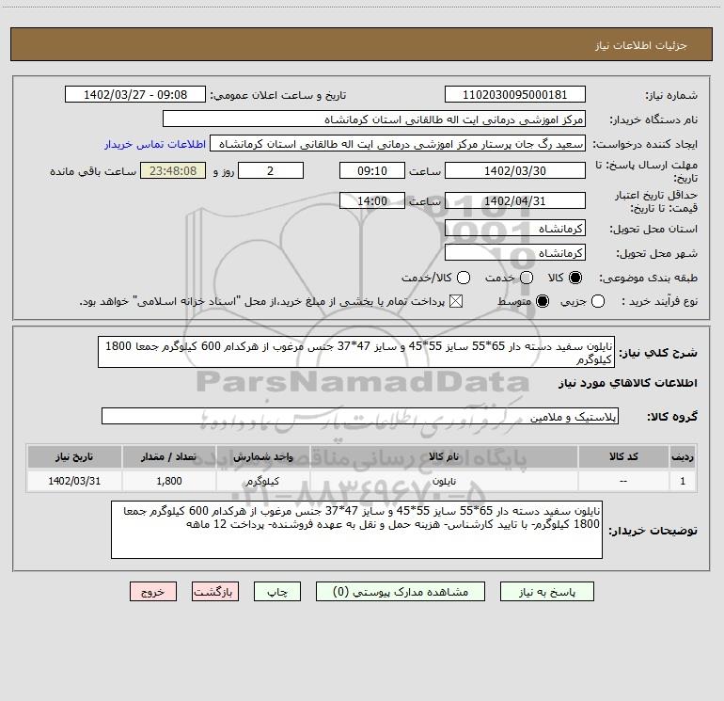Viewport: 724px width, 701px height.
Task: Click the need number field 1102030095000181
Action: 515,94
